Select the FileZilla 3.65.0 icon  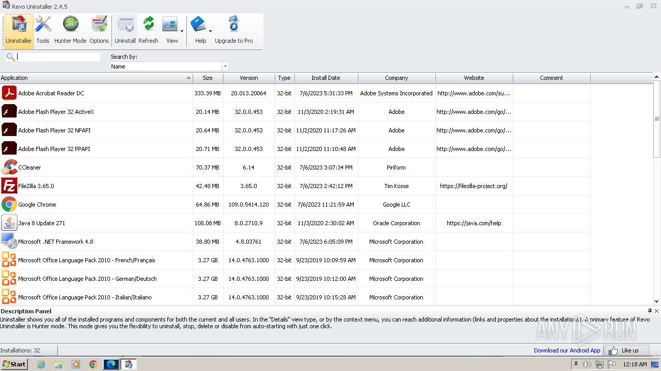[x=9, y=186]
